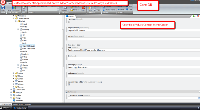
Task: Click the Content Editor taskbar item
Action: click(20, 108)
